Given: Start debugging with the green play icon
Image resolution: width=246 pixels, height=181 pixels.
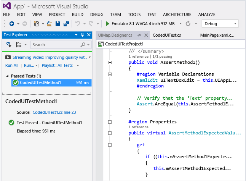Looking at the screenshot, I should 107,24.
